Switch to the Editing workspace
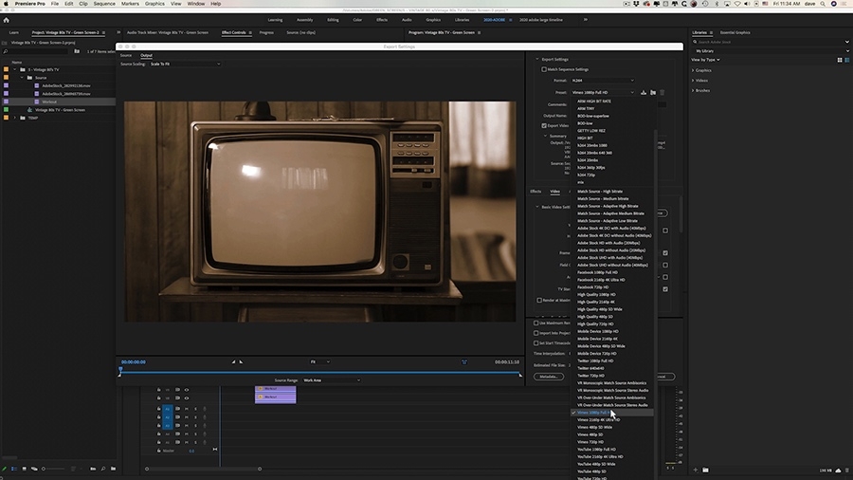853x480 pixels. [333, 20]
